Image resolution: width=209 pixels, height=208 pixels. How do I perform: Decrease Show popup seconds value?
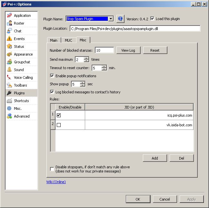82,86
